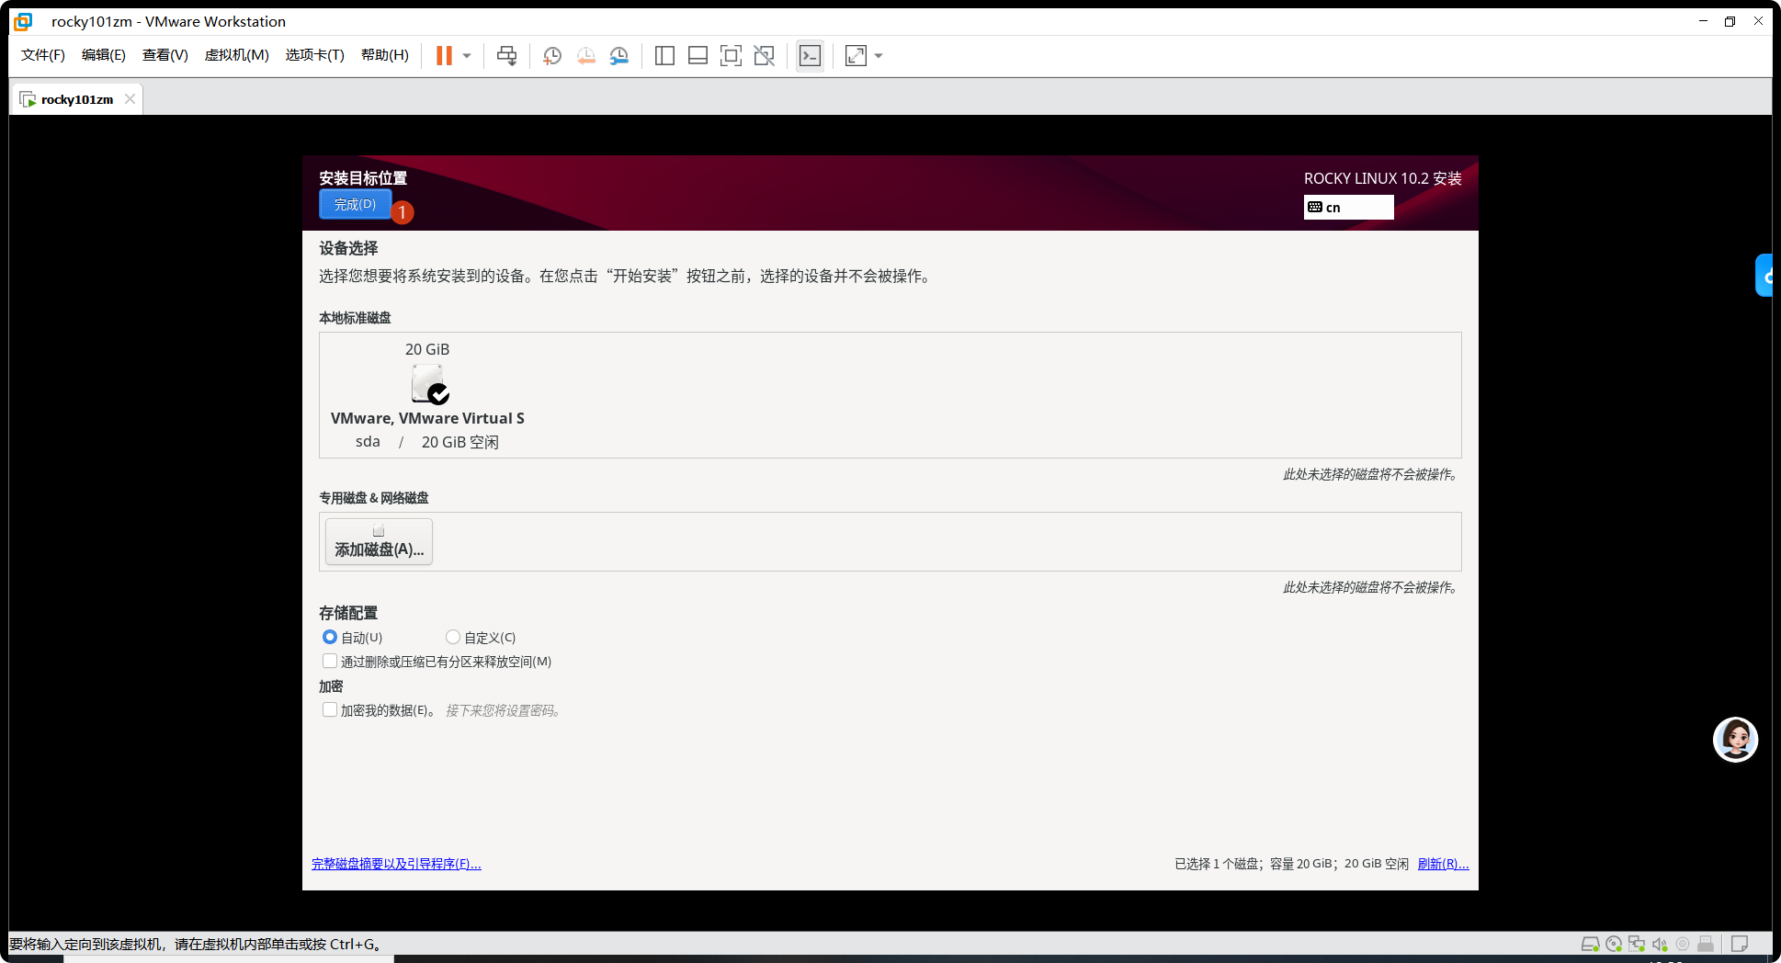Check the 加密我的数据(E) encrypt checkbox

tap(329, 709)
